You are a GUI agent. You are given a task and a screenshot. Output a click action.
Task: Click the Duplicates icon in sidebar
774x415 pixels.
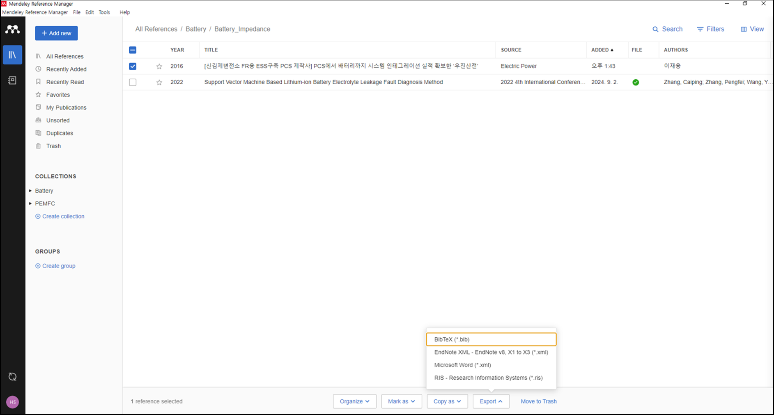38,133
